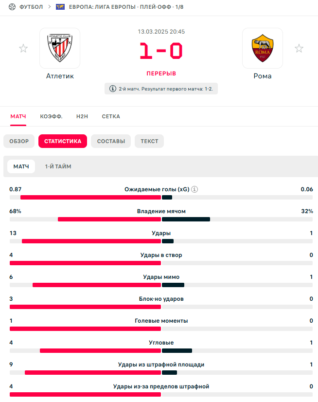
Task: Click the Athletic Club team logo
Action: click(60, 48)
